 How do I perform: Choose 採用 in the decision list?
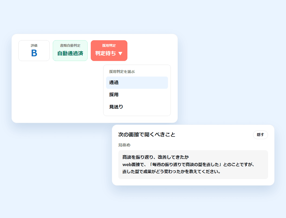[x=137, y=95]
